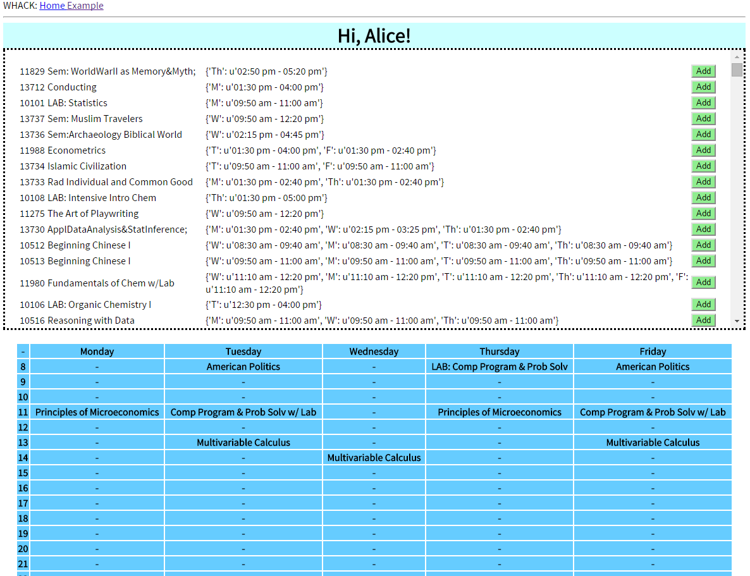The height and width of the screenshot is (576, 750).
Task: Click LAB: Comp Program & Prob Solv cell
Action: (500, 367)
